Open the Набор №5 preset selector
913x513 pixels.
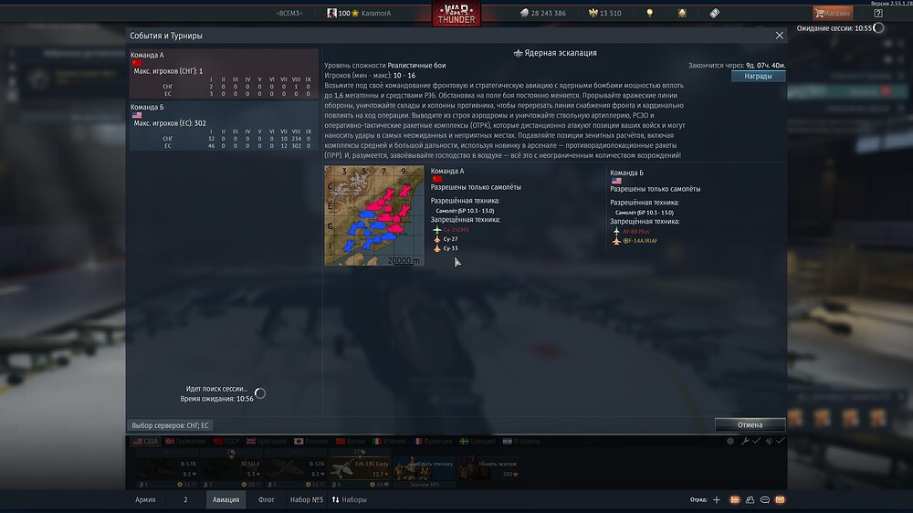click(x=306, y=499)
